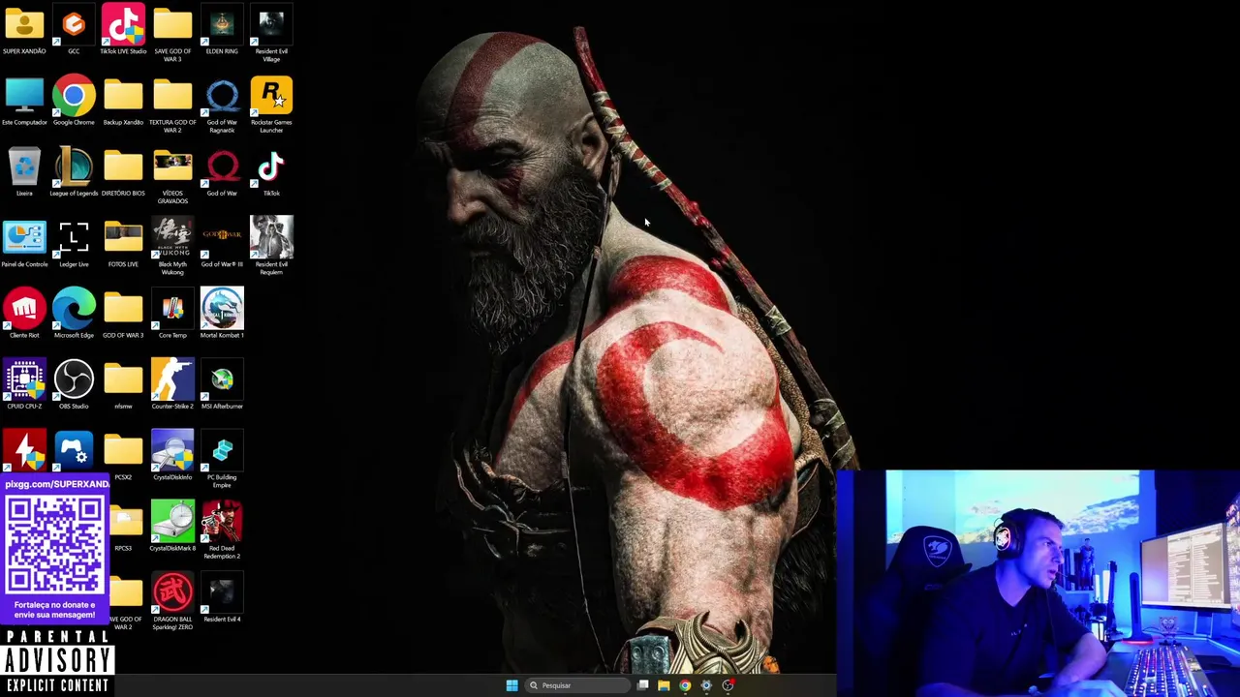
Task: Launch ELDEN RING from the desktop
Action: [x=222, y=31]
